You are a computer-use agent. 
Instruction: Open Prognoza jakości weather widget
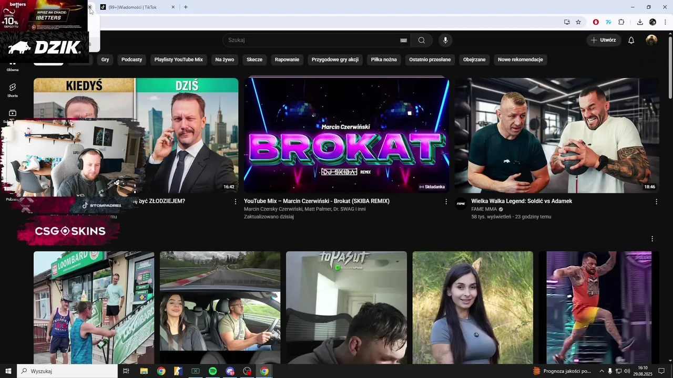[x=562, y=371]
